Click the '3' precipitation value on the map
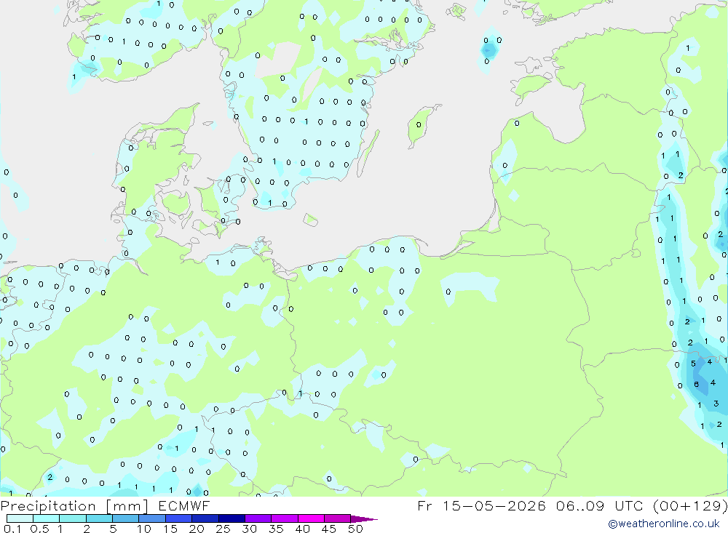 click(716, 404)
